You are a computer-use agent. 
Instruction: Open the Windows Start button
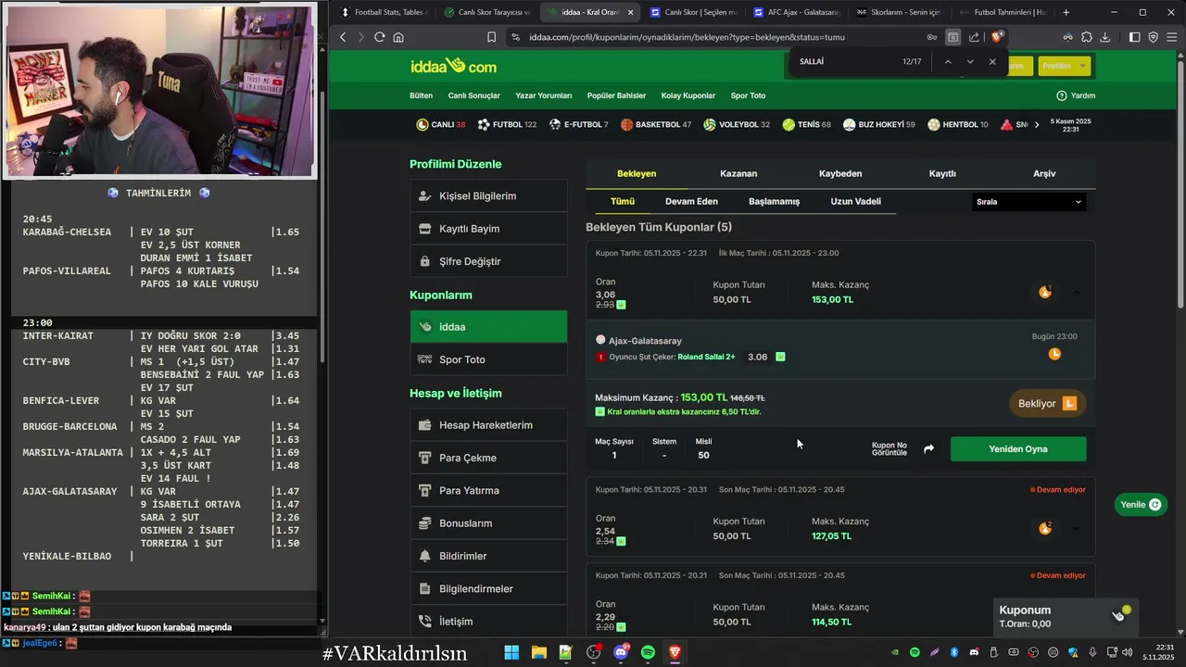point(511,653)
